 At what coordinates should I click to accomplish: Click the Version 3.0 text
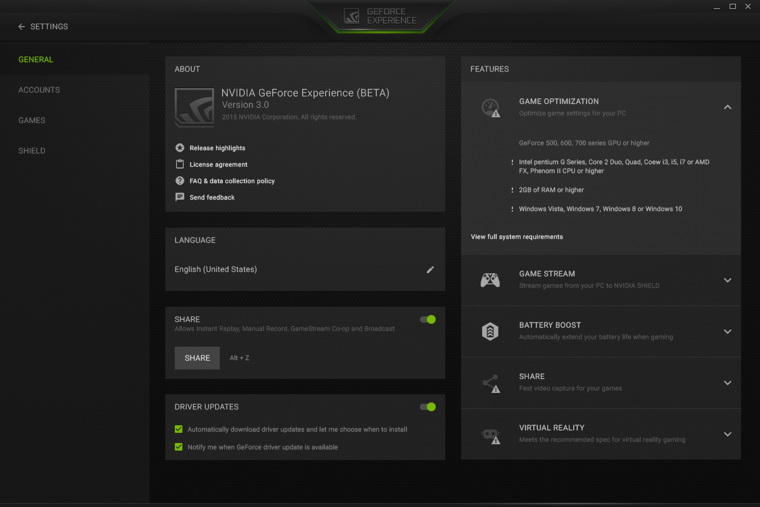click(245, 105)
